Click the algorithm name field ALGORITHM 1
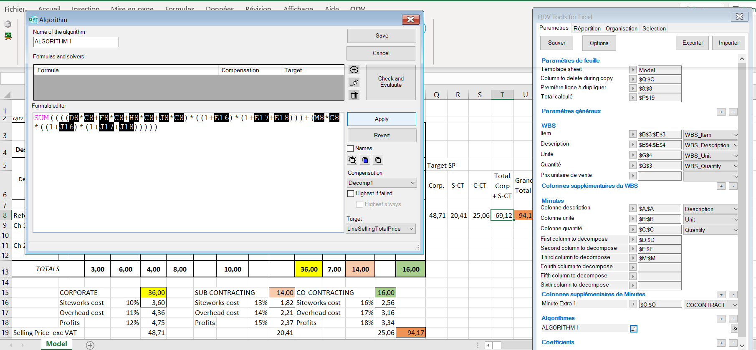The width and height of the screenshot is (756, 350). [76, 42]
